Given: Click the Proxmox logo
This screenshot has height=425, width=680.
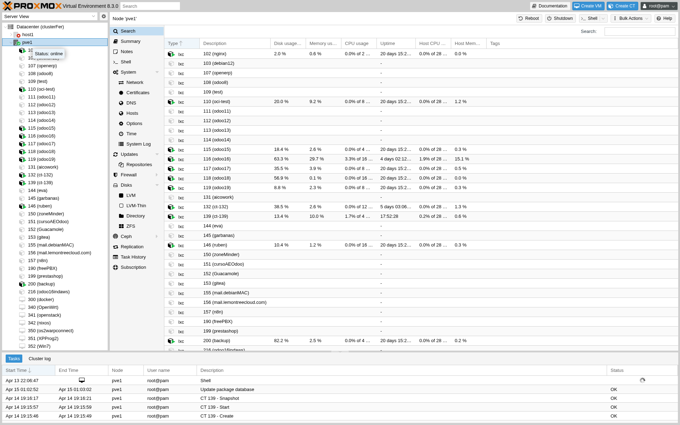Looking at the screenshot, I should pos(32,6).
